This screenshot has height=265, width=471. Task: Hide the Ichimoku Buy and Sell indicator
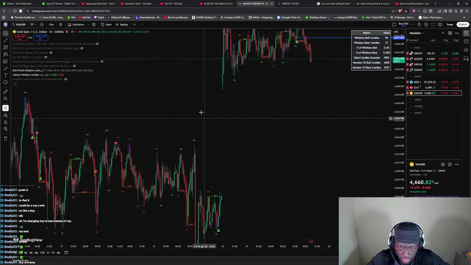102,61
